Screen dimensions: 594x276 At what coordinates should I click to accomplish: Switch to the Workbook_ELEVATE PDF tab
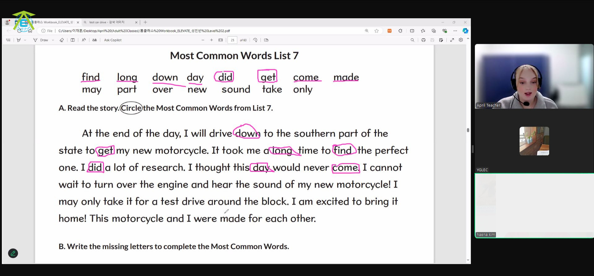point(53,22)
